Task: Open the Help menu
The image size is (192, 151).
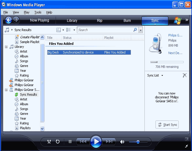Action: [49, 12]
